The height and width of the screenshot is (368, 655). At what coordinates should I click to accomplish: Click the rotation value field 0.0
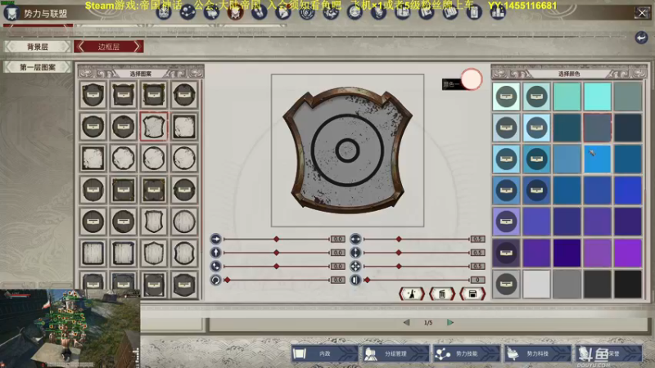338,280
